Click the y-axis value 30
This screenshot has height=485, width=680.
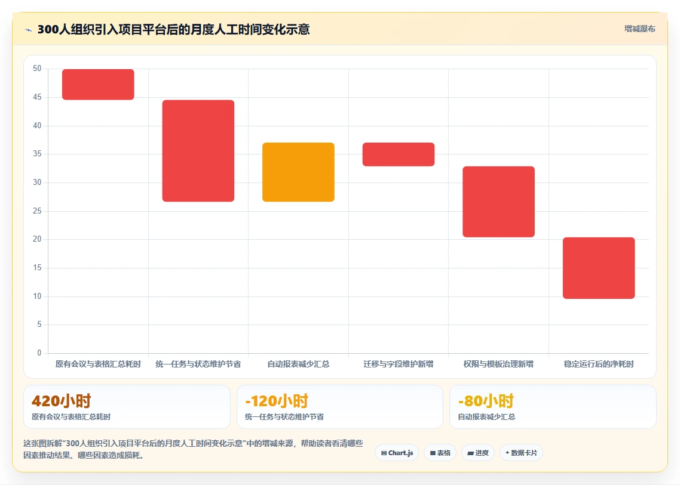point(37,183)
